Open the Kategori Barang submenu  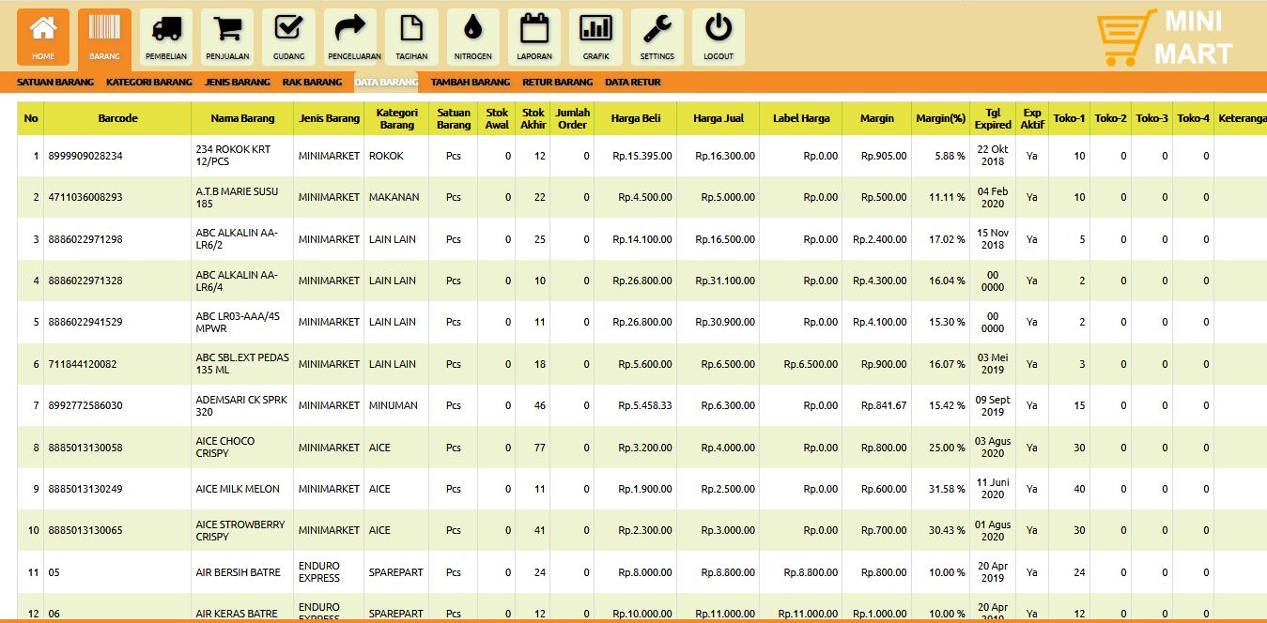(149, 83)
